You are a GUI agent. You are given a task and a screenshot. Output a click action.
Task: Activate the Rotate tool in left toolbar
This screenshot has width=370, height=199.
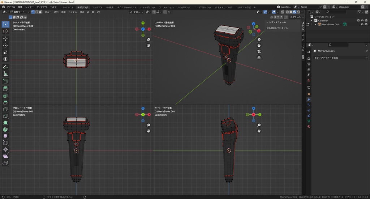(x=5, y=45)
